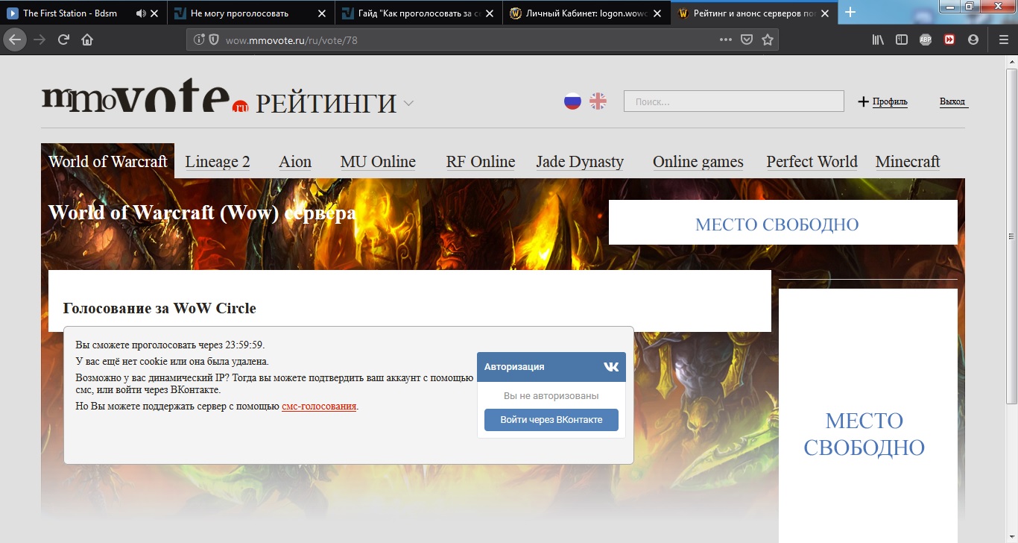The width and height of the screenshot is (1018, 543).
Task: Click the browser back arrow button
Action: pyautogui.click(x=14, y=40)
